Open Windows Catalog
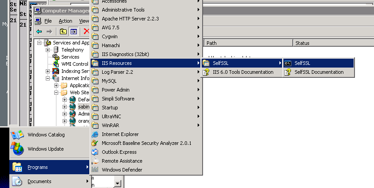Viewport: 374px width, 188px height. pos(18,135)
